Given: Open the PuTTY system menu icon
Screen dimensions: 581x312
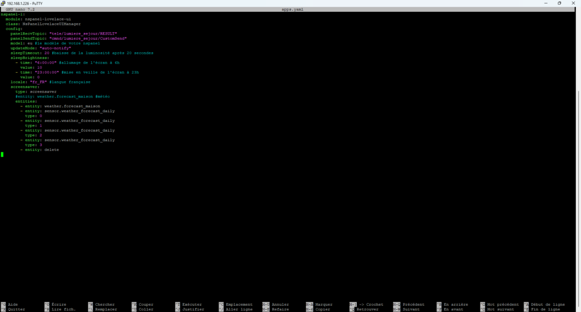Looking at the screenshot, I should [3, 3].
